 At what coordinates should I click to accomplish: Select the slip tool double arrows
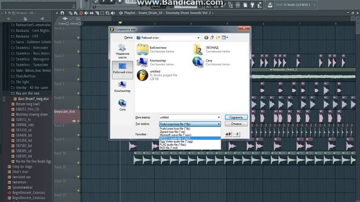(x=92, y=13)
